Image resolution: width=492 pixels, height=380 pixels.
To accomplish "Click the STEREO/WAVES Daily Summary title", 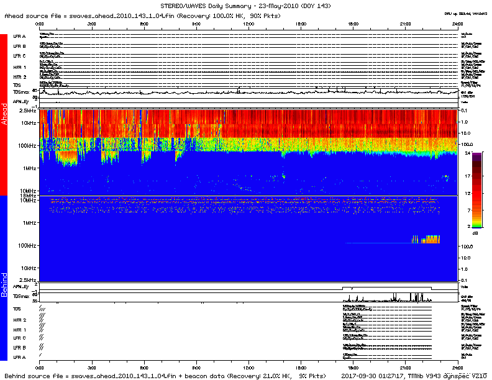I will tap(245, 6).
